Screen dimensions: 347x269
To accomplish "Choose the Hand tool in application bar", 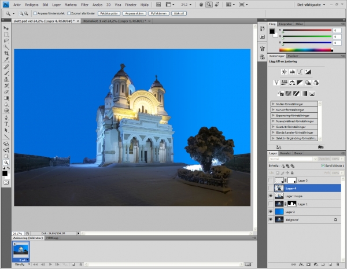I will (x=201, y=5).
